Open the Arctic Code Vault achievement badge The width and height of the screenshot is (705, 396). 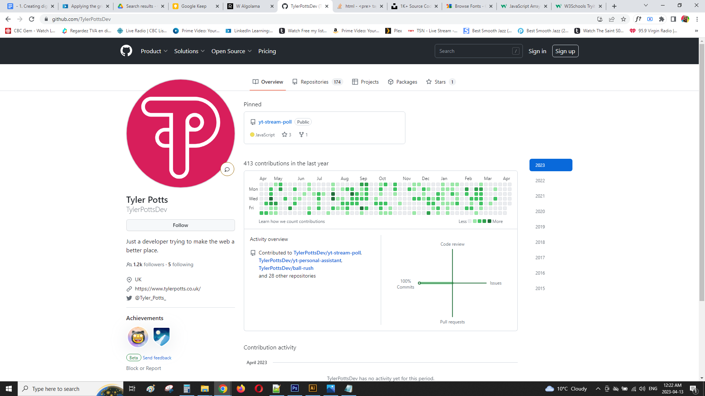[162, 337]
